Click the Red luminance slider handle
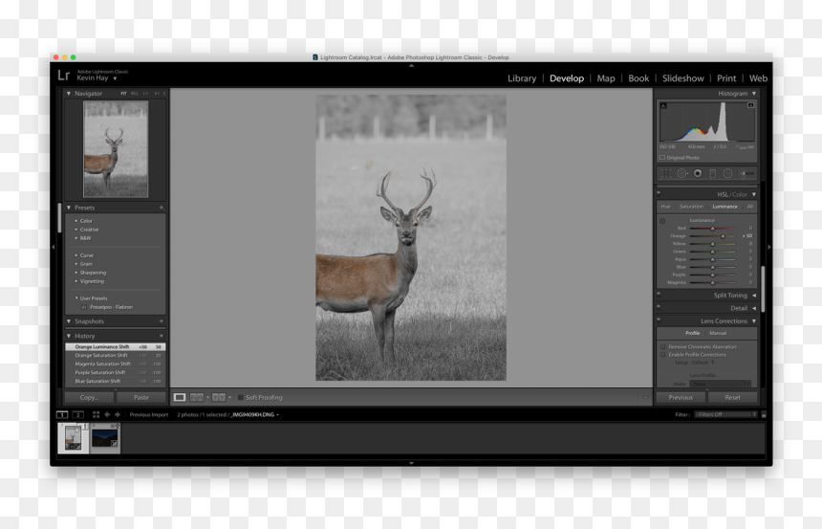Viewport: 822px width, 529px height. [712, 229]
